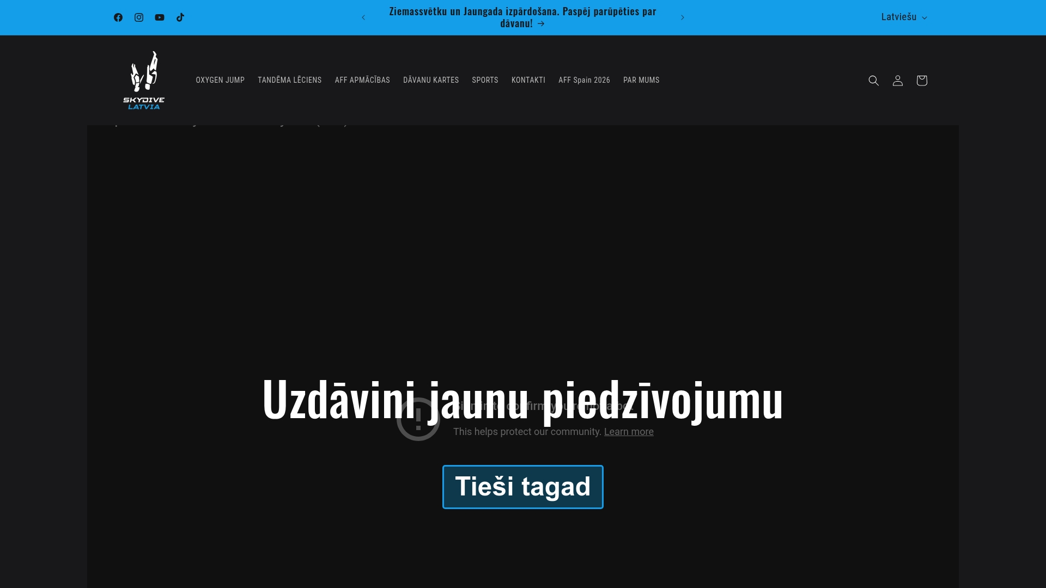Open the account login icon
This screenshot has width=1046, height=588.
897,80
